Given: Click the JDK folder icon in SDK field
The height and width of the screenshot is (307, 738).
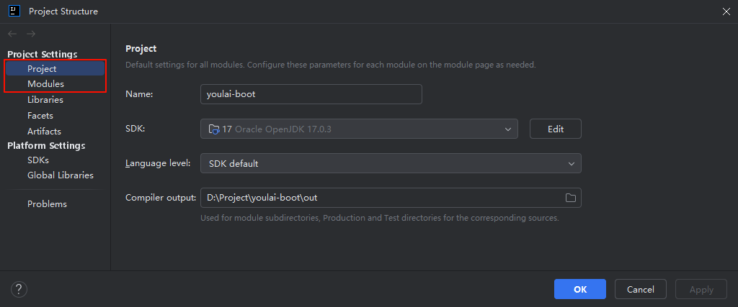Looking at the screenshot, I should (213, 129).
